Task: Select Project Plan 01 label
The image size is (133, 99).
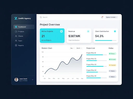Action: tap(91, 53)
